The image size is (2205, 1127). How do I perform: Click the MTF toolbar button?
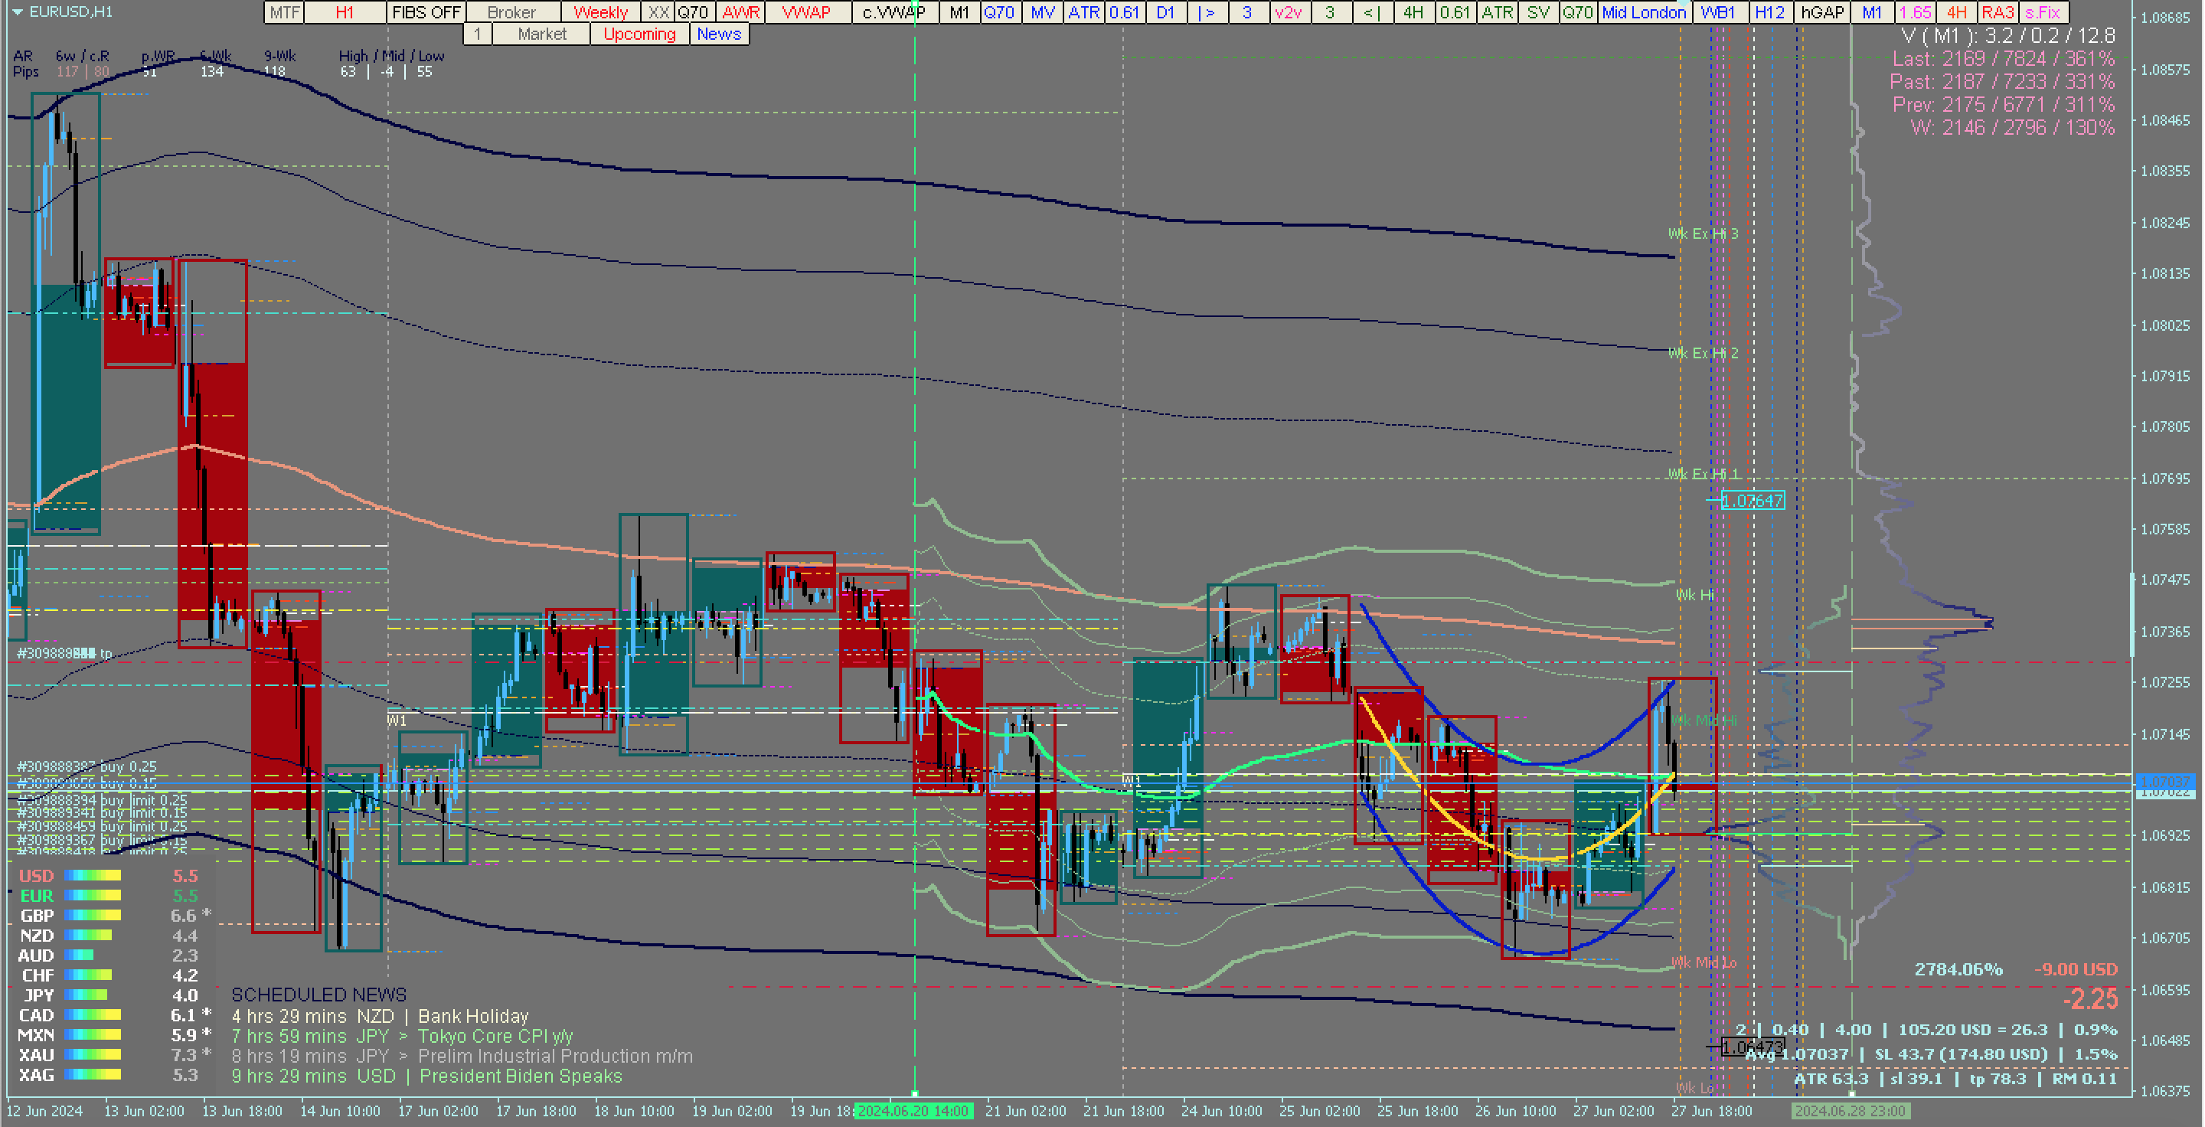click(284, 12)
